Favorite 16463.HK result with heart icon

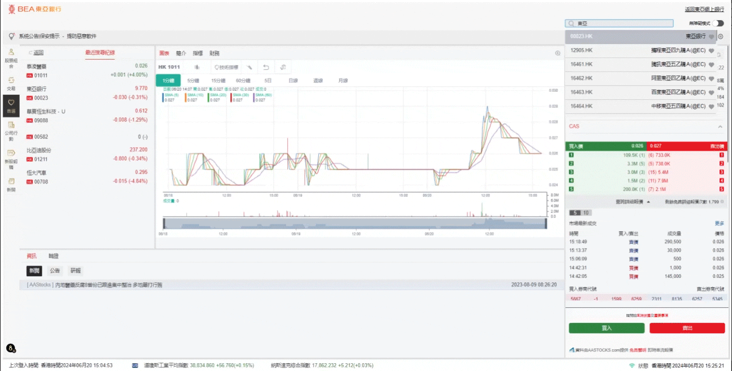711,92
